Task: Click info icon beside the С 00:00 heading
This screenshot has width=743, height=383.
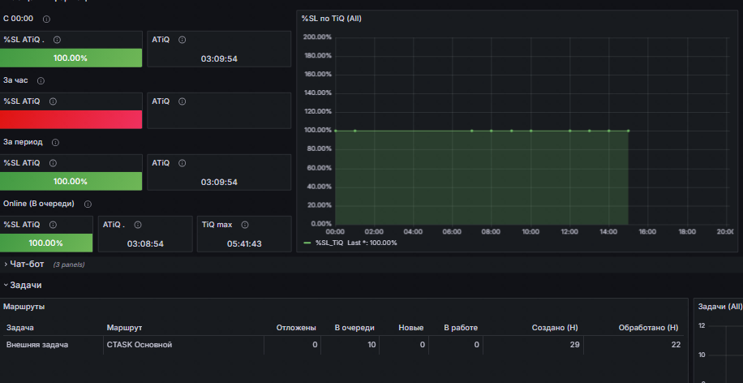Action: pyautogui.click(x=46, y=19)
